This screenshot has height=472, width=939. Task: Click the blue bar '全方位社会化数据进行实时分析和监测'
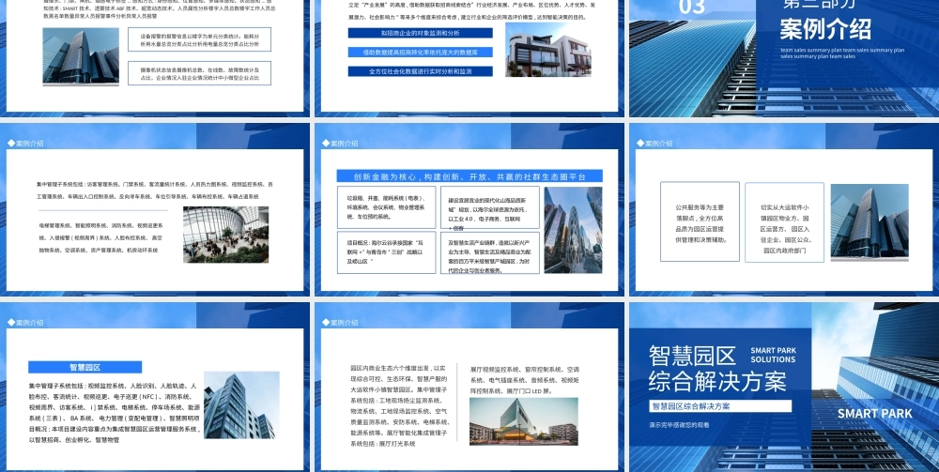tap(421, 71)
